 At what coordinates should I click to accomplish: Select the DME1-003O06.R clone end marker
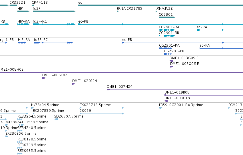point(171,67)
